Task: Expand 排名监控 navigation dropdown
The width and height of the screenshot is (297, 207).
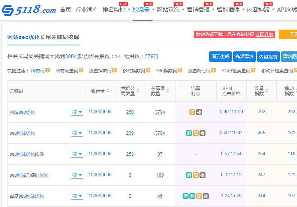Action: [129, 10]
